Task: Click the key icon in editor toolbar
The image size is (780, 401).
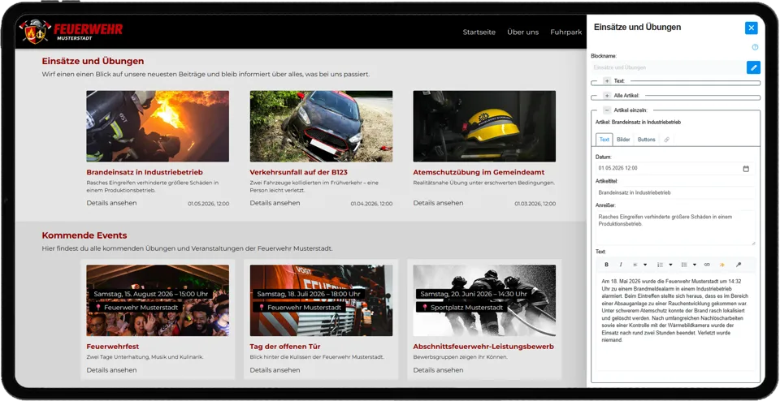Action: point(739,265)
